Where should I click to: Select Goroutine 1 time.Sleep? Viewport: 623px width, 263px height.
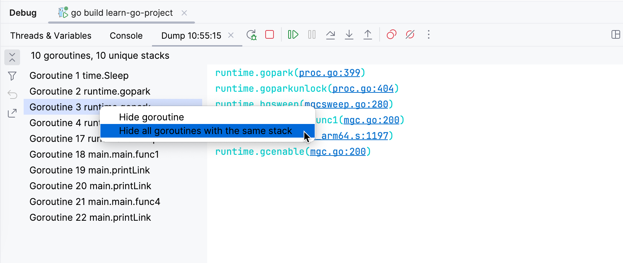(113, 76)
